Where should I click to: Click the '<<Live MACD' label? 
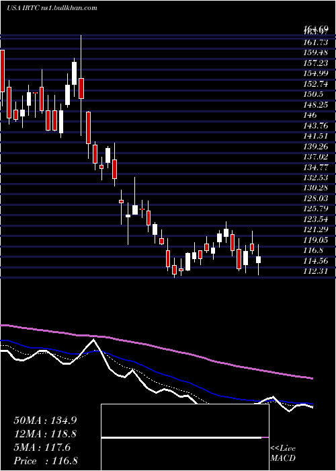click(x=283, y=454)
